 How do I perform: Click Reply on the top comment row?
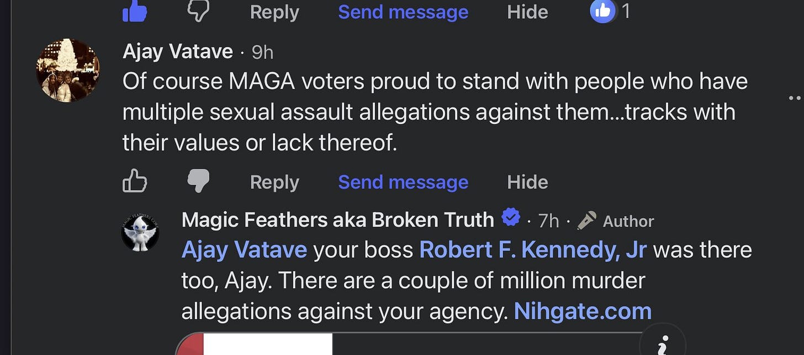(274, 12)
